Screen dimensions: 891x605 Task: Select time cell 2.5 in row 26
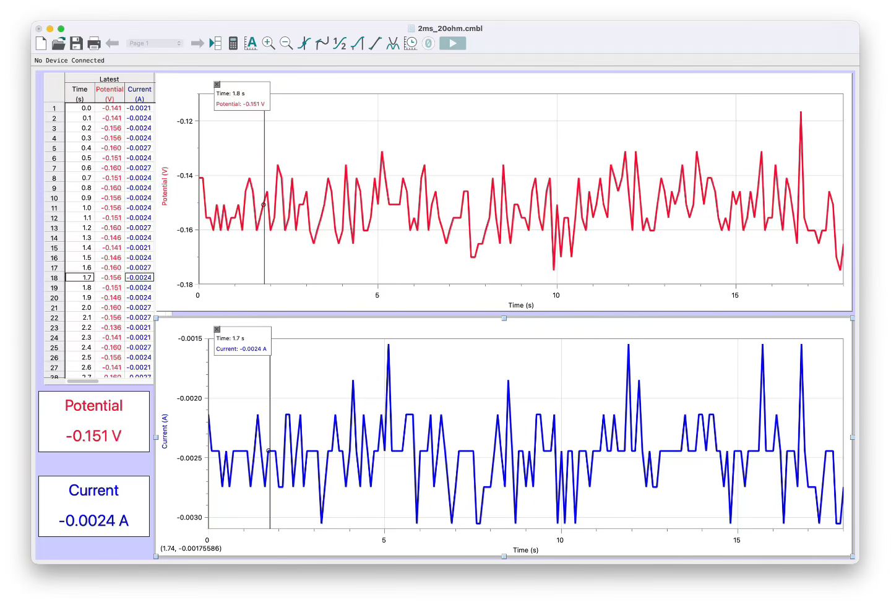(80, 358)
